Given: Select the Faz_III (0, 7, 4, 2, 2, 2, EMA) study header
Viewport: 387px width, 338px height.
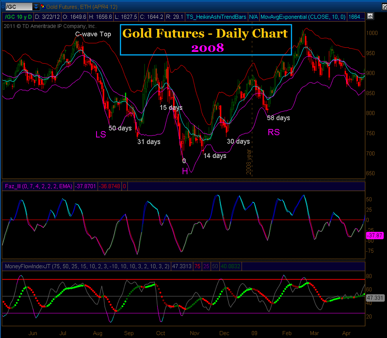Looking at the screenshot, I should pyautogui.click(x=38, y=186).
